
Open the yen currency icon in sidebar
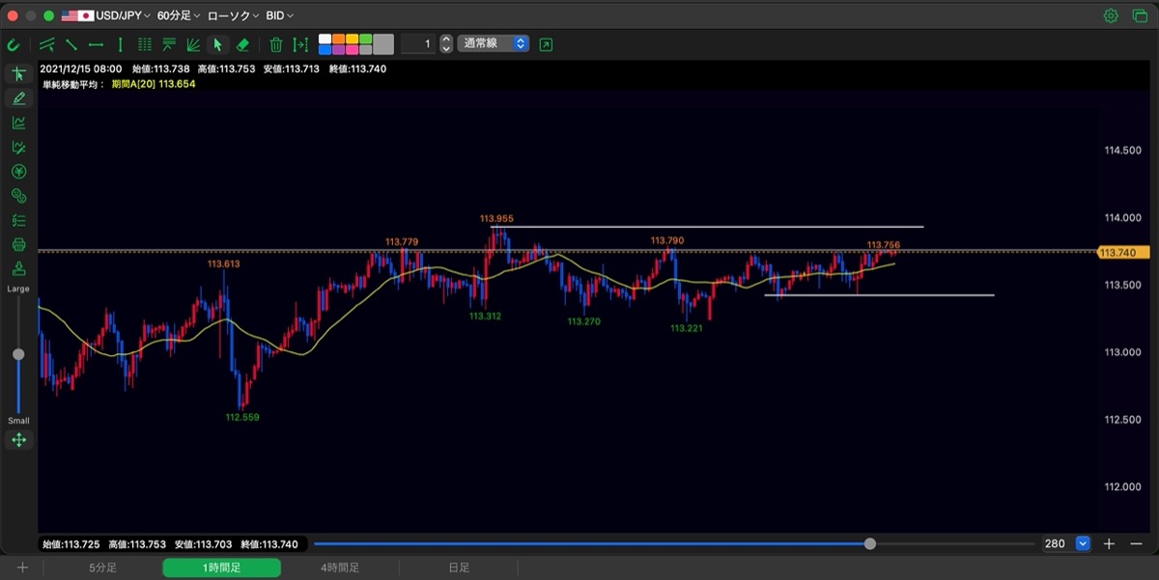pos(18,172)
